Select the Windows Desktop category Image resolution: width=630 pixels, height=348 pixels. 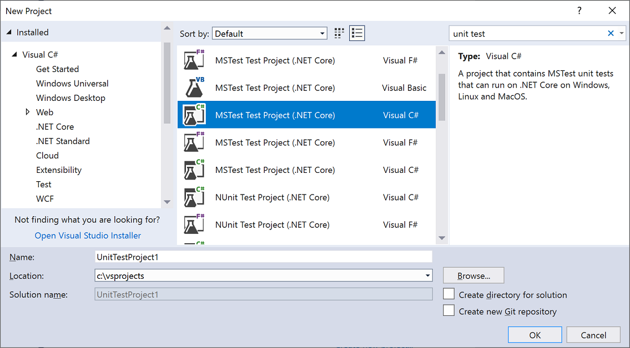pyautogui.click(x=70, y=98)
